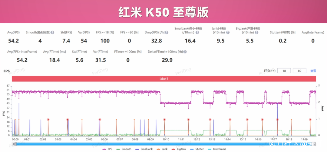Click the 19:19 time axis label

click(x=304, y=139)
